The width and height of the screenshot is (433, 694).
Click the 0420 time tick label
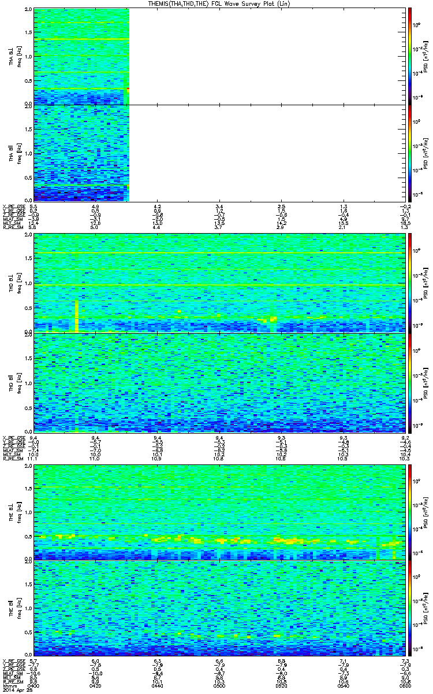pyautogui.click(x=96, y=686)
